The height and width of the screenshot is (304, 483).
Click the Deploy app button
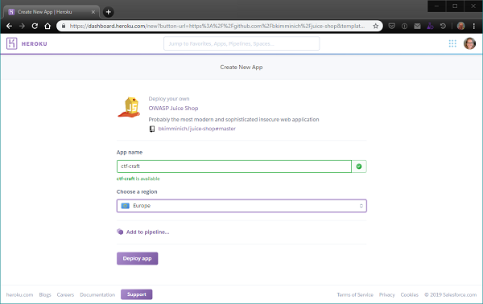click(x=137, y=258)
